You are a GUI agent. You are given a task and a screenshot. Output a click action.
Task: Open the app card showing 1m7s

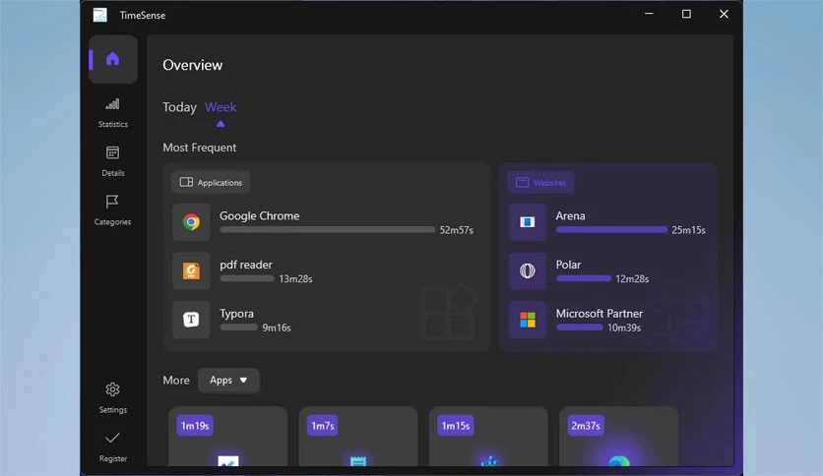click(x=358, y=436)
